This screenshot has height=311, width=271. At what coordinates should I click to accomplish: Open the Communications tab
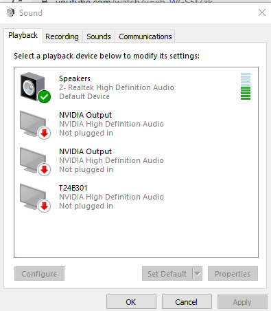(x=145, y=36)
